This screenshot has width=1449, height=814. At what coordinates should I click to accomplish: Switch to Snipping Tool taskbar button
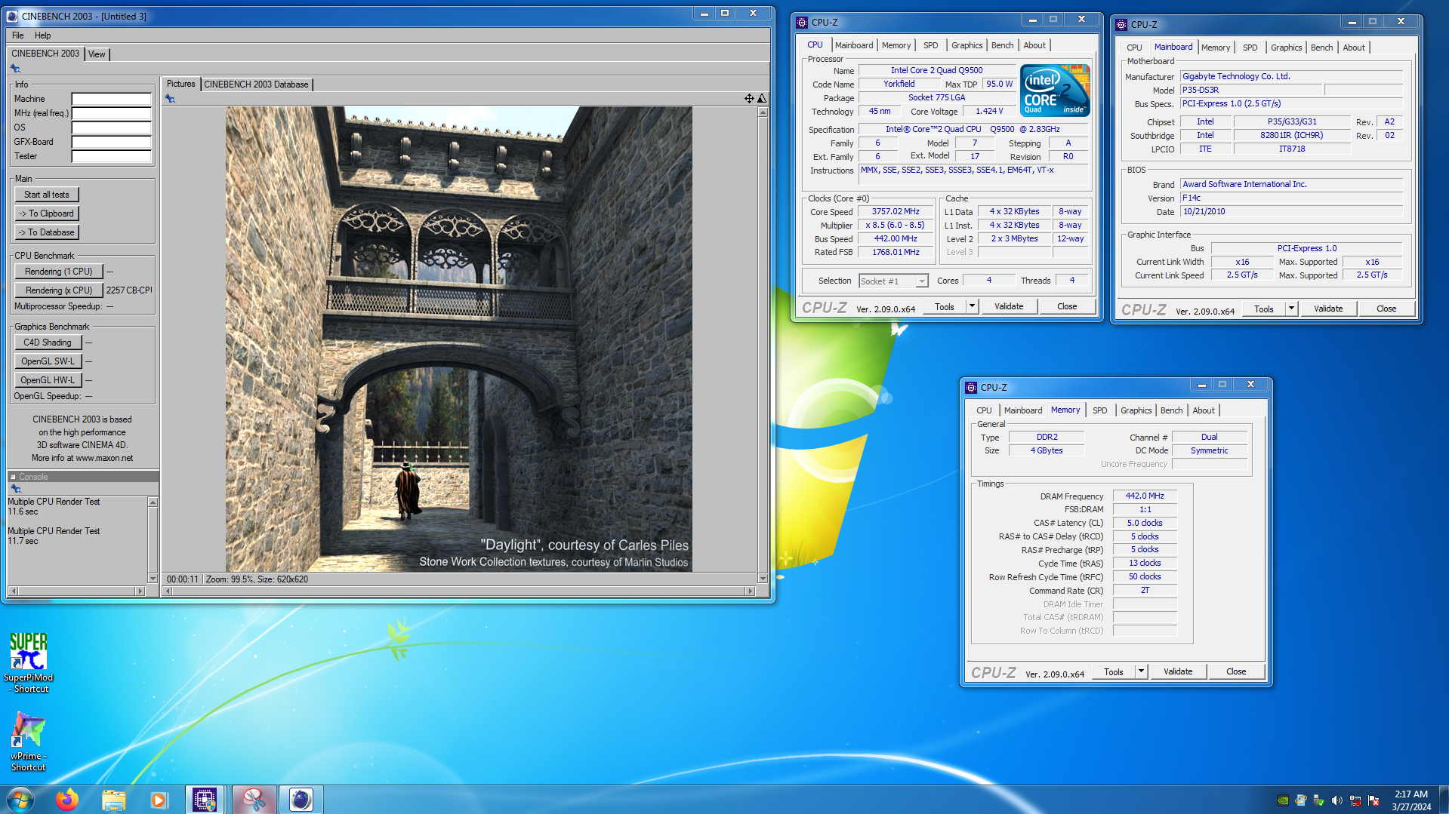coord(254,799)
